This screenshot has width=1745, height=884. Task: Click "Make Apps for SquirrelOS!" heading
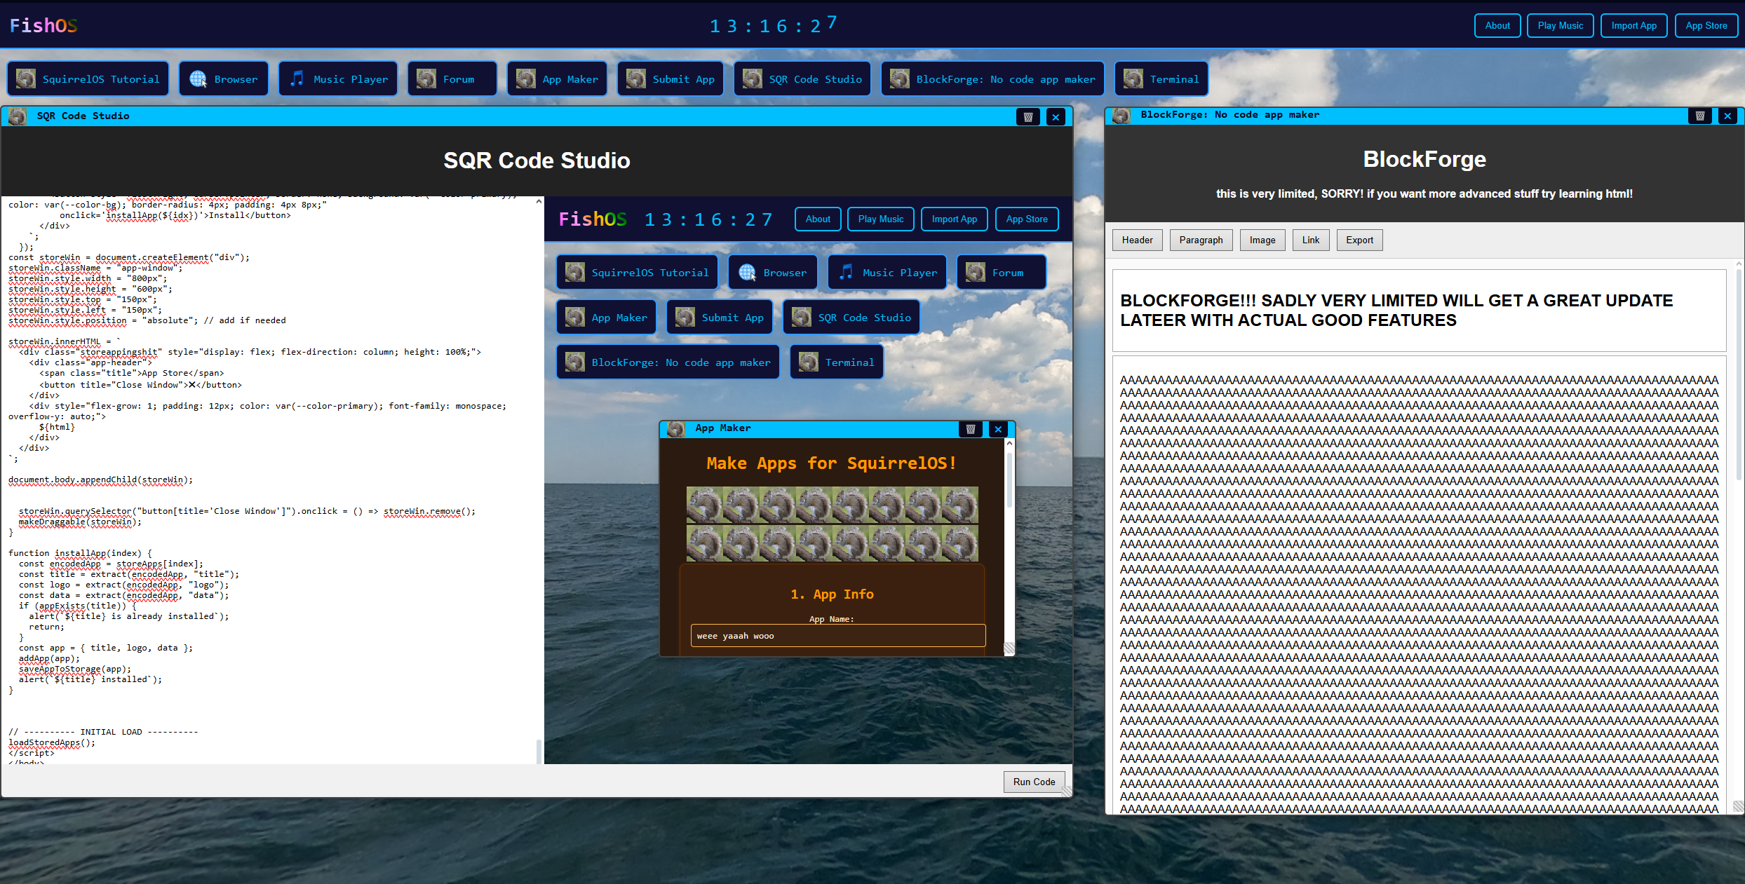point(832,463)
